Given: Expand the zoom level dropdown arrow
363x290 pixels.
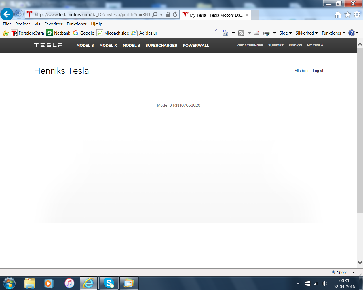Looking at the screenshot, I should (354, 272).
